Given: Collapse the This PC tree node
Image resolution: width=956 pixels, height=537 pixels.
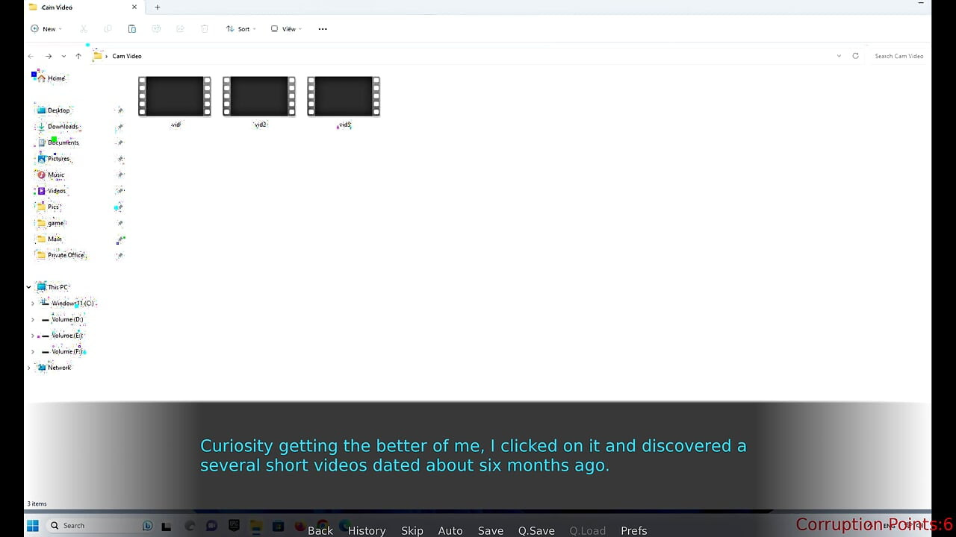Looking at the screenshot, I should tap(29, 287).
